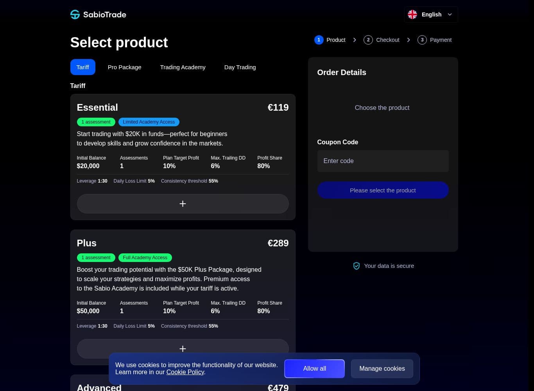The image size is (534, 391).
Task: Select step 3 Payment indicator
Action: pyautogui.click(x=435, y=40)
